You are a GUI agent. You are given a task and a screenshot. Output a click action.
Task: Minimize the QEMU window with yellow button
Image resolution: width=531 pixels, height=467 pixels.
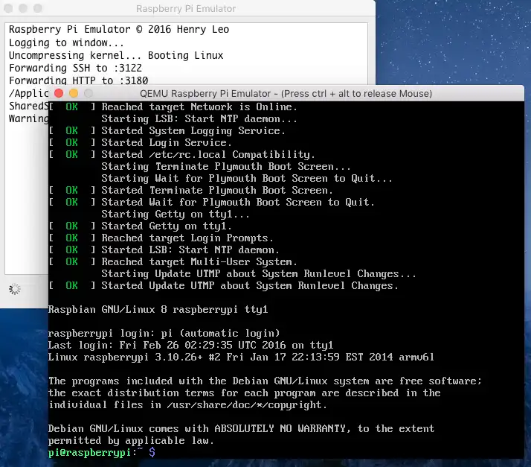(x=74, y=93)
